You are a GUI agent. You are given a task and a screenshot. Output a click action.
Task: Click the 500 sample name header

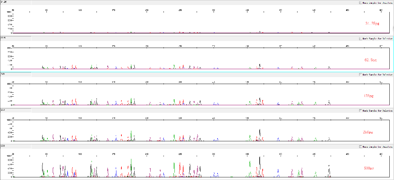pyautogui.click(x=3, y=146)
